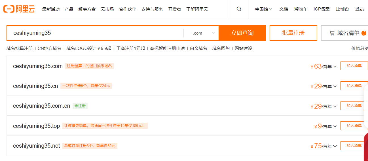Open 产品 menu
The width and height of the screenshot is (368, 161).
(x=69, y=9)
